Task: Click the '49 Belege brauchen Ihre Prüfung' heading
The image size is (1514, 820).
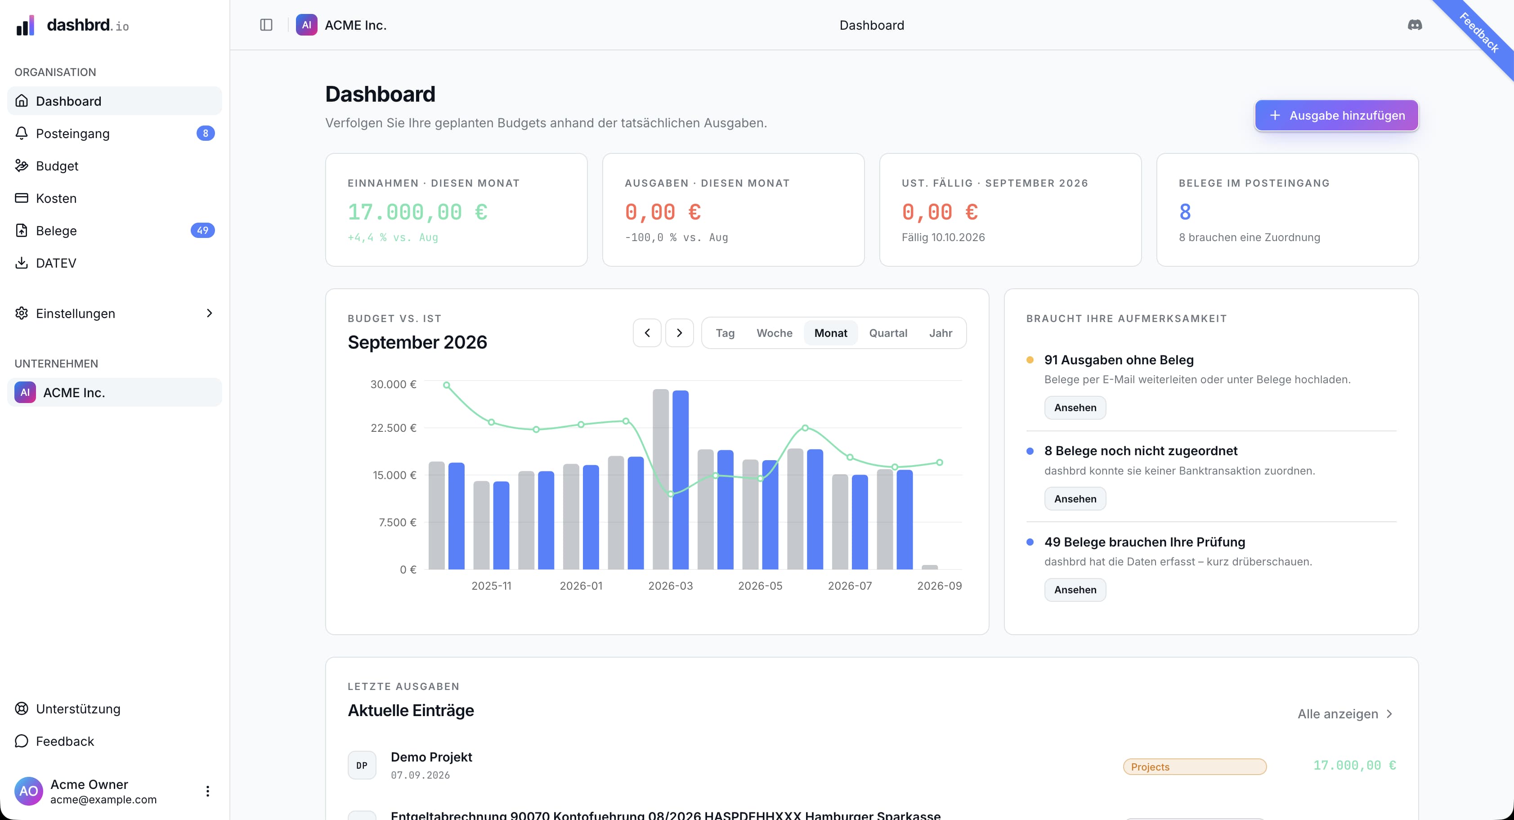Action: click(x=1144, y=542)
